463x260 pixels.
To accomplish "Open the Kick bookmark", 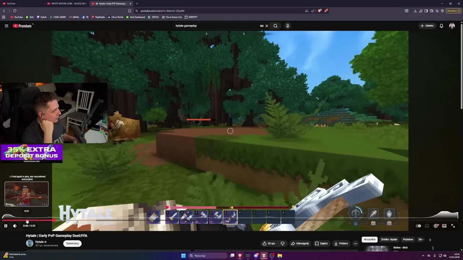I will click(x=30, y=17).
